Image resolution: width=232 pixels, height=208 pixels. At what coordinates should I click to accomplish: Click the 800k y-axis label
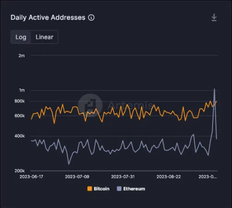point(19,101)
